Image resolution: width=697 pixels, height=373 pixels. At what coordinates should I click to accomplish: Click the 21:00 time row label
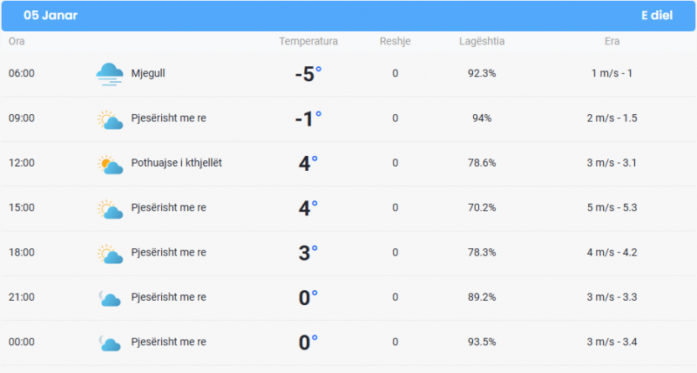click(x=22, y=298)
